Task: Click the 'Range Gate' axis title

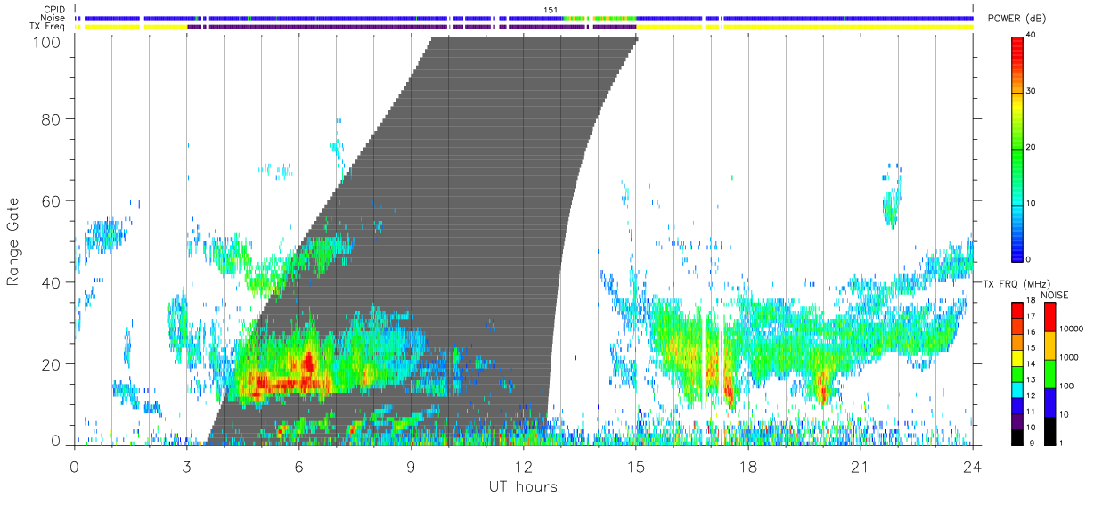Action: pos(13,241)
